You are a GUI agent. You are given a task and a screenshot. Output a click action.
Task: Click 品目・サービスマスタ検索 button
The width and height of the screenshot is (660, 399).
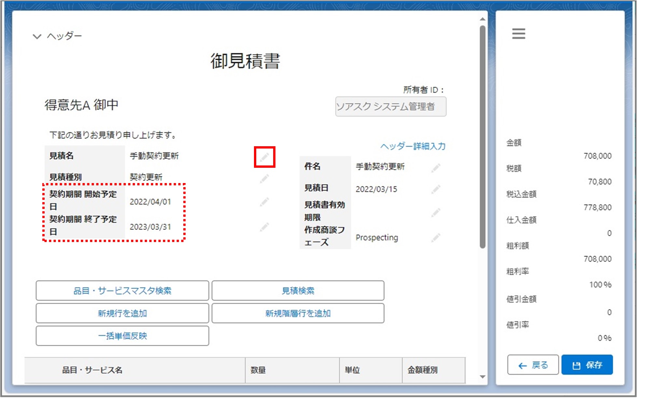(x=122, y=291)
